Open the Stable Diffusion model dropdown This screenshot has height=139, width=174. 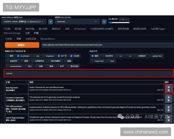(x=24, y=21)
